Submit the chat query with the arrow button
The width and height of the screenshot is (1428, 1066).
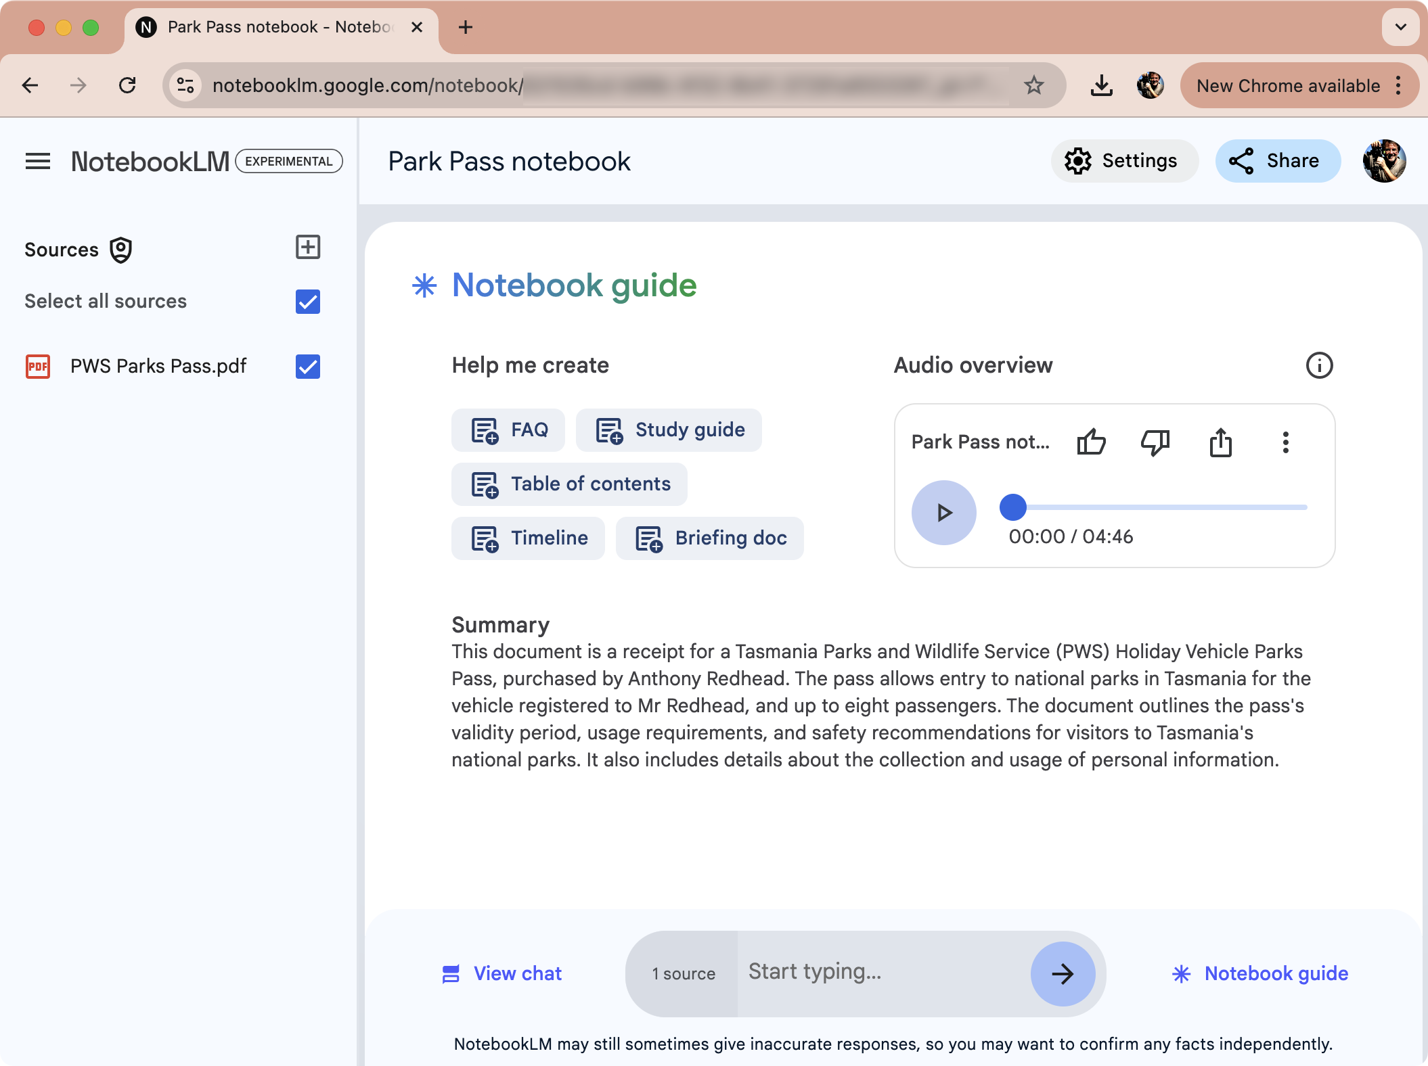tap(1062, 973)
